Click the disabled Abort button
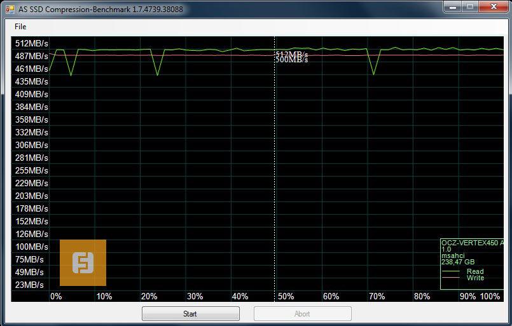The image size is (512, 326). coord(302,313)
